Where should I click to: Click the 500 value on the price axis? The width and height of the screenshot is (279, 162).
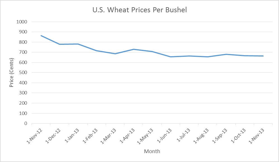(24, 73)
